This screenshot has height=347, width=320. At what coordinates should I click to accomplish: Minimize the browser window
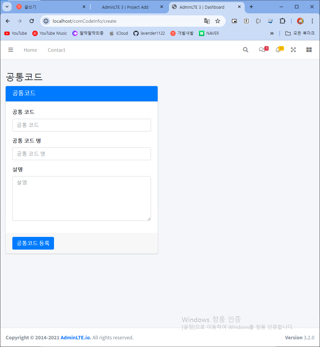point(281,7)
